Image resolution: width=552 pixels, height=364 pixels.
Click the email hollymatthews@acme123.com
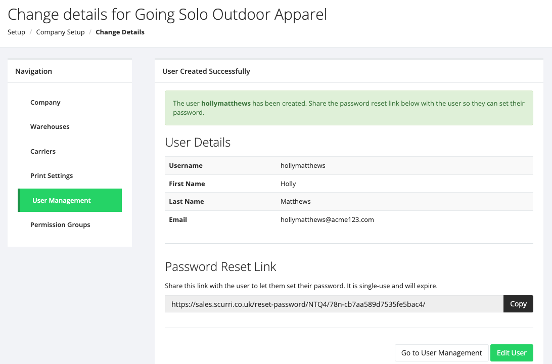[x=327, y=220]
